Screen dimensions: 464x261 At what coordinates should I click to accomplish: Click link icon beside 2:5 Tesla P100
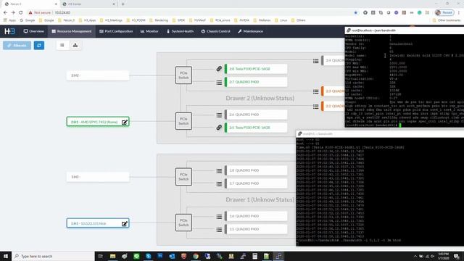tap(219, 128)
